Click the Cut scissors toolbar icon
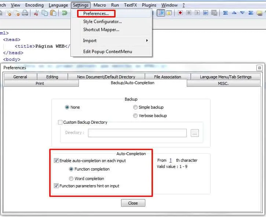Screen dimensions: 266x217 [x=36, y=13]
